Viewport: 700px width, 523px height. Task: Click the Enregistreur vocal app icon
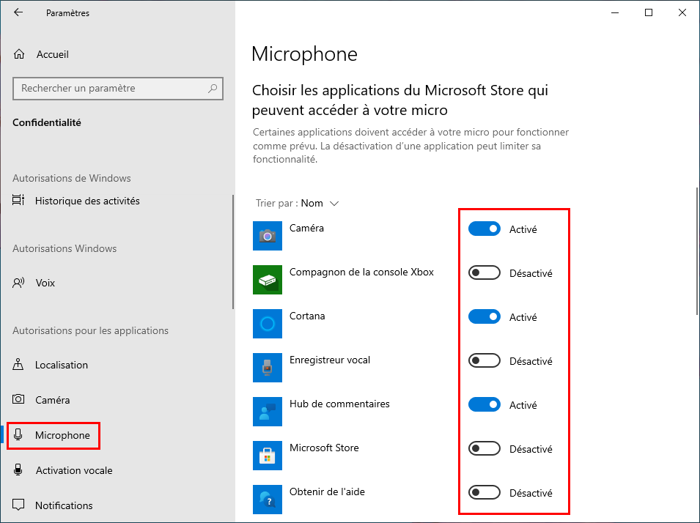(268, 368)
